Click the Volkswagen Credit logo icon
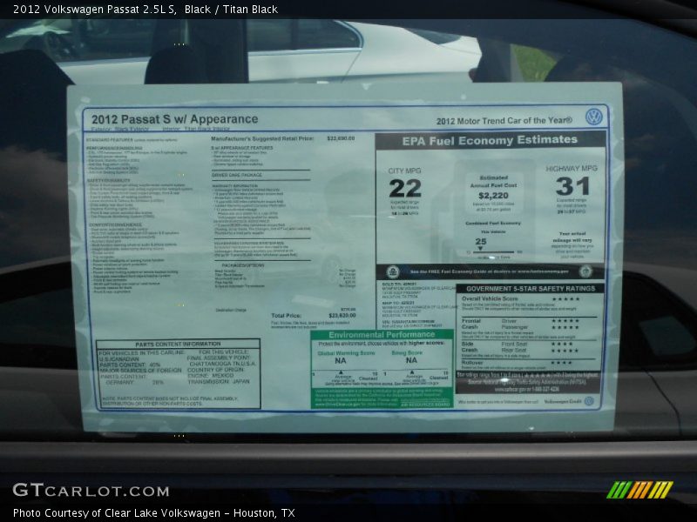Image resolution: width=697 pixels, height=522 pixels. [x=589, y=401]
